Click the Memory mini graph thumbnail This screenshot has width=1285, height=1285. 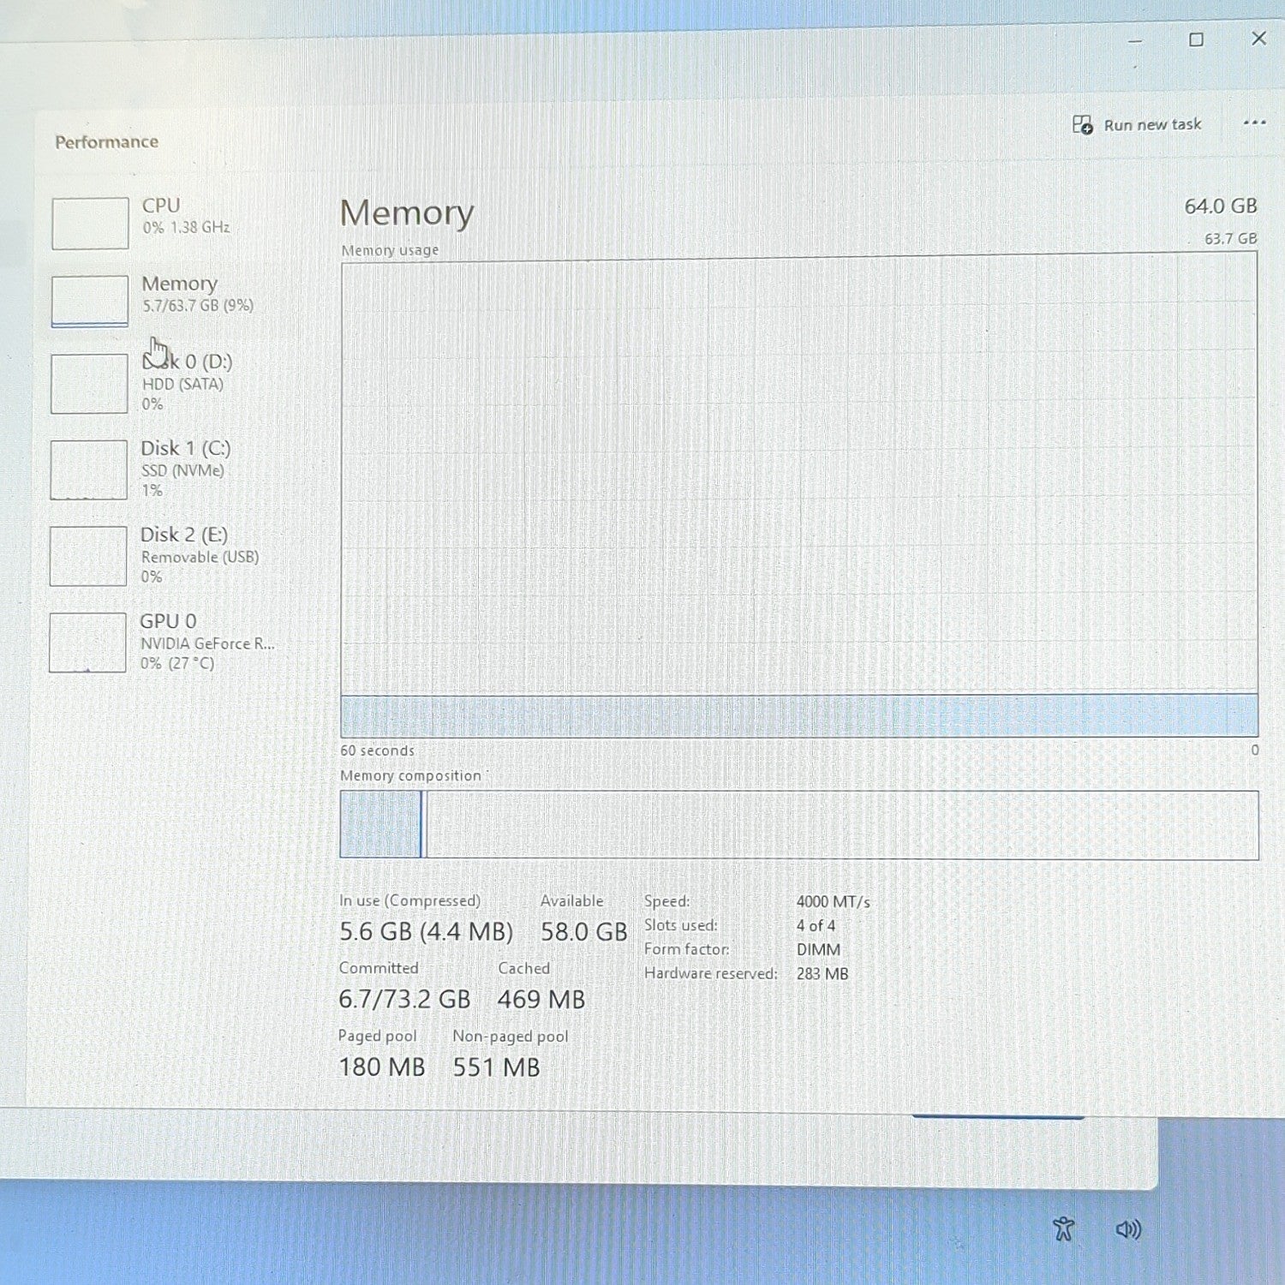[90, 301]
